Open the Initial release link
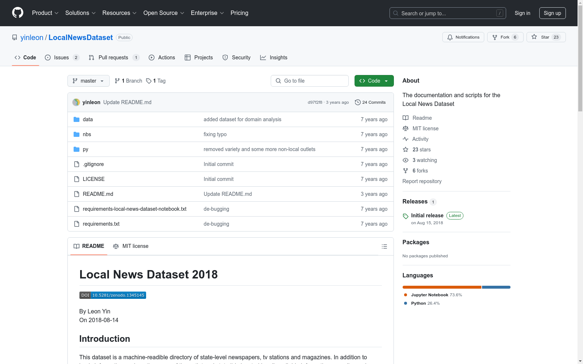The height and width of the screenshot is (364, 583). point(427,215)
